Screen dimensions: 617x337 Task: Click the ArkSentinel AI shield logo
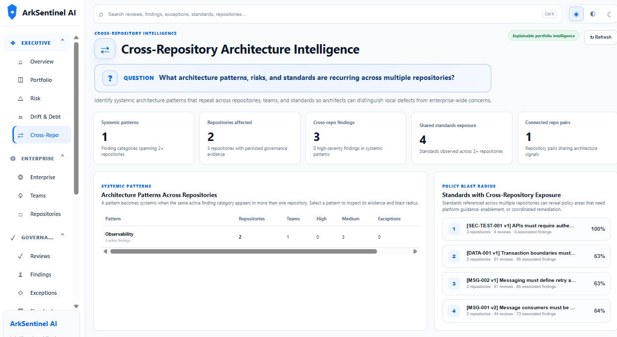point(12,12)
